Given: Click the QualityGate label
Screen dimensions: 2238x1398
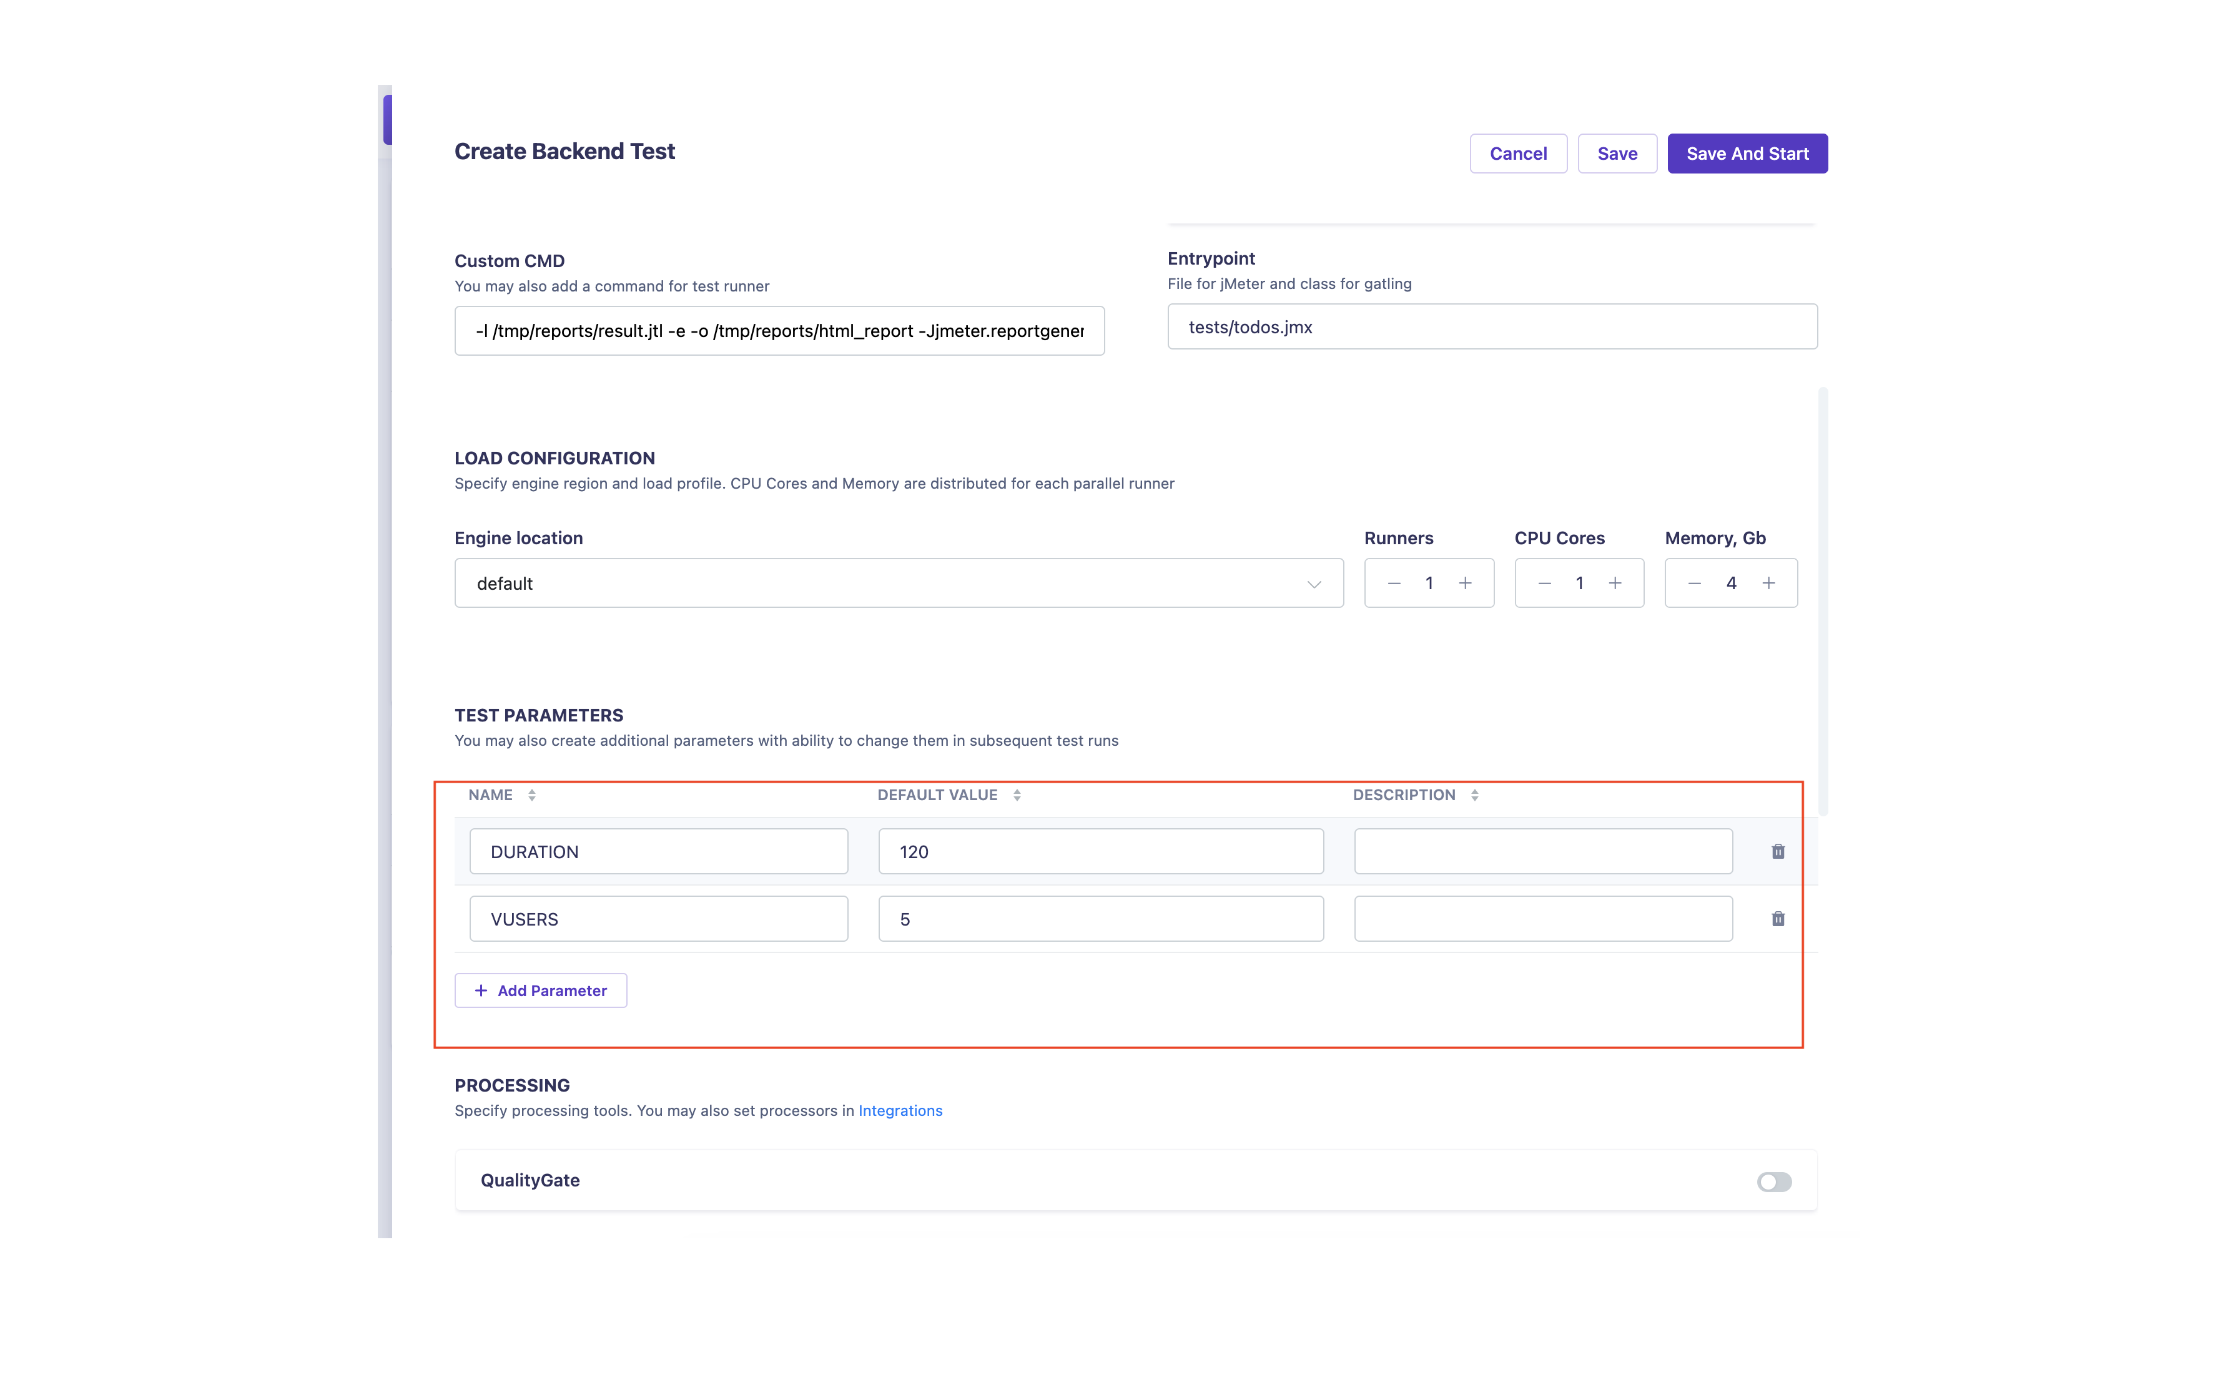Looking at the screenshot, I should 530,1181.
